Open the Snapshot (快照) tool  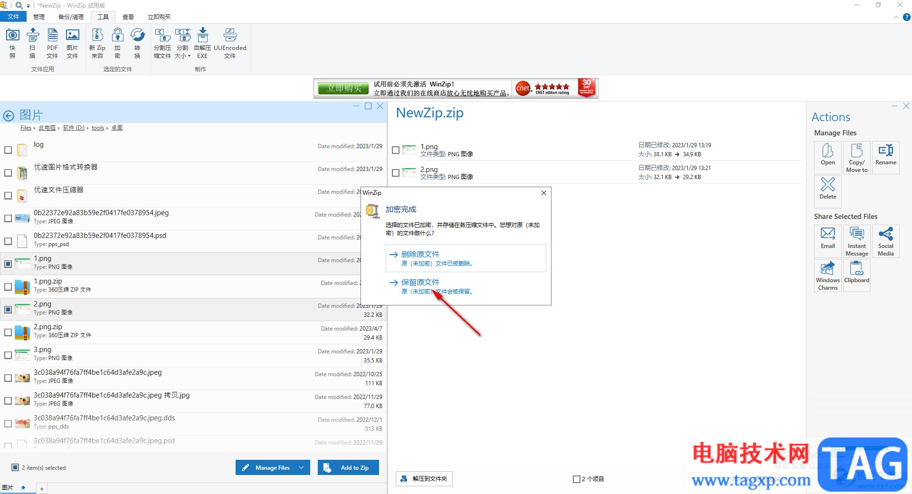pos(12,43)
